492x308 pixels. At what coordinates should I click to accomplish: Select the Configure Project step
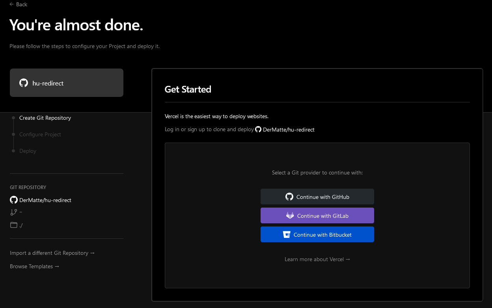pyautogui.click(x=40, y=134)
